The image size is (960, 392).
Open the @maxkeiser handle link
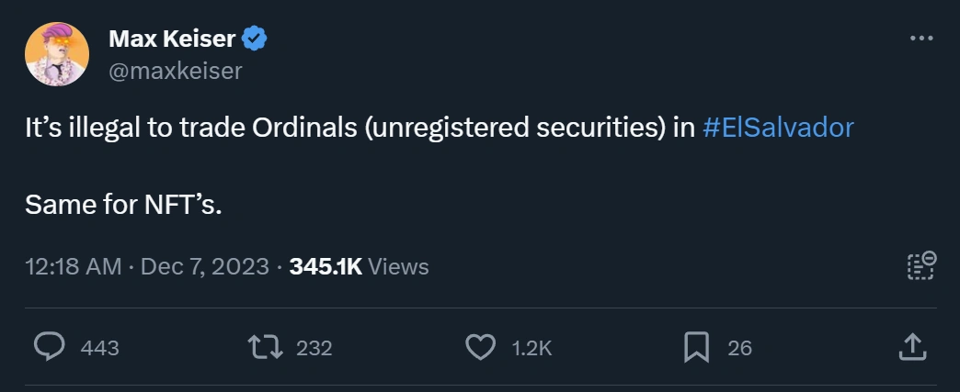pyautogui.click(x=175, y=71)
